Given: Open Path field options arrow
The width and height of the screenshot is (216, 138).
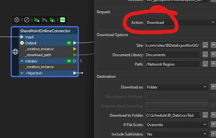Looking at the screenshot, I should (x=213, y=64).
